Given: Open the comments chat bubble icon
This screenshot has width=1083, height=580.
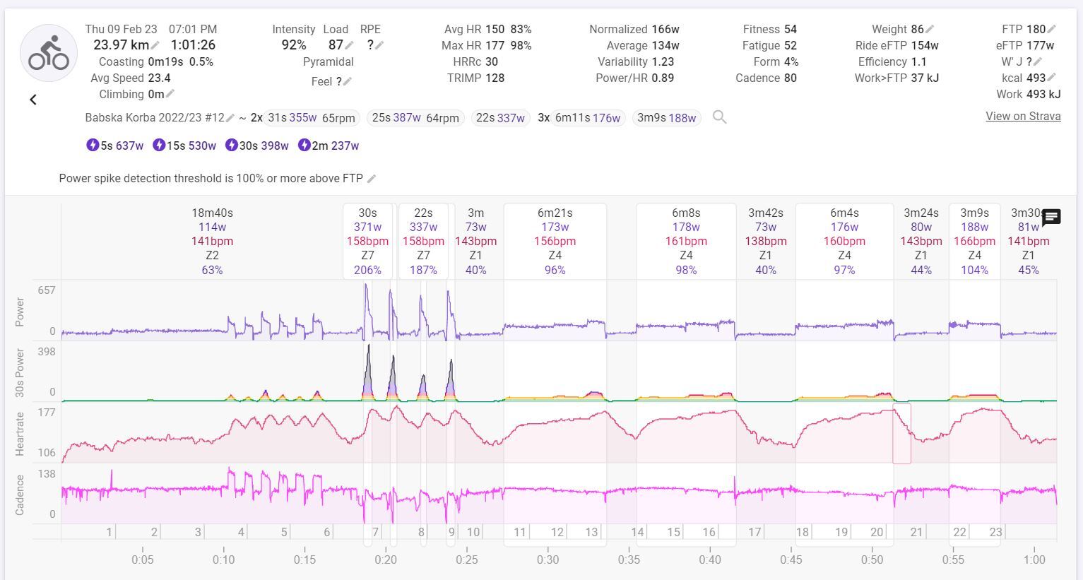Looking at the screenshot, I should point(1051,218).
